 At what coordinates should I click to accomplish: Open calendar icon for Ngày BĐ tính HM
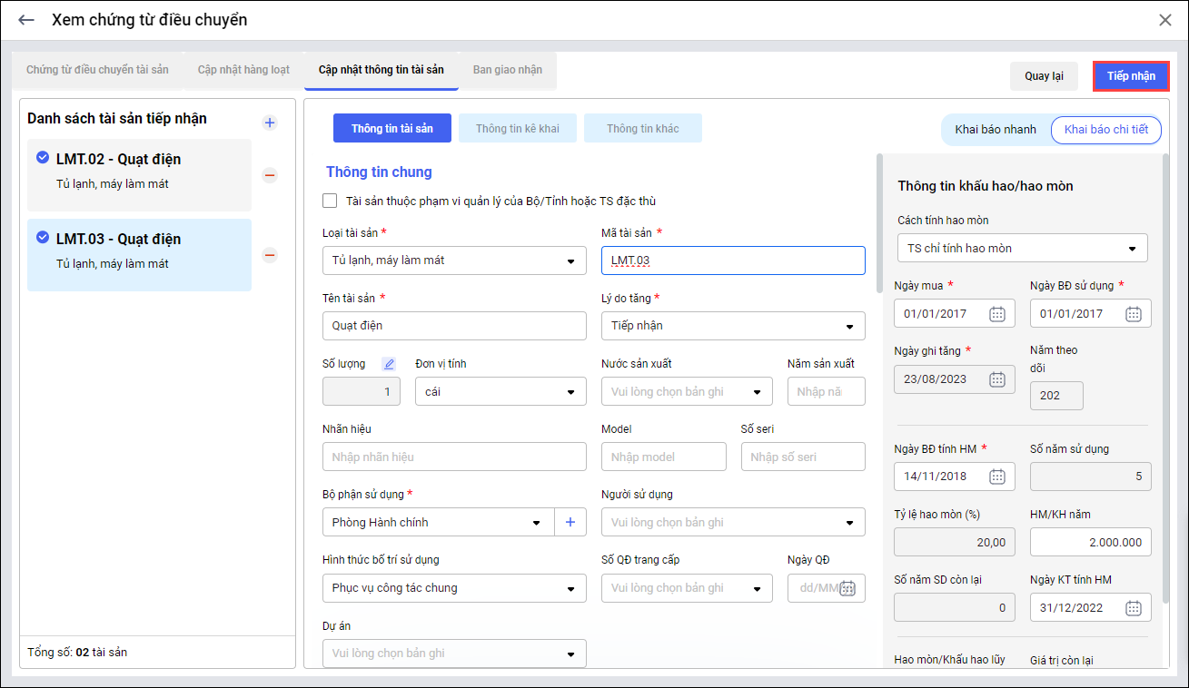[996, 476]
